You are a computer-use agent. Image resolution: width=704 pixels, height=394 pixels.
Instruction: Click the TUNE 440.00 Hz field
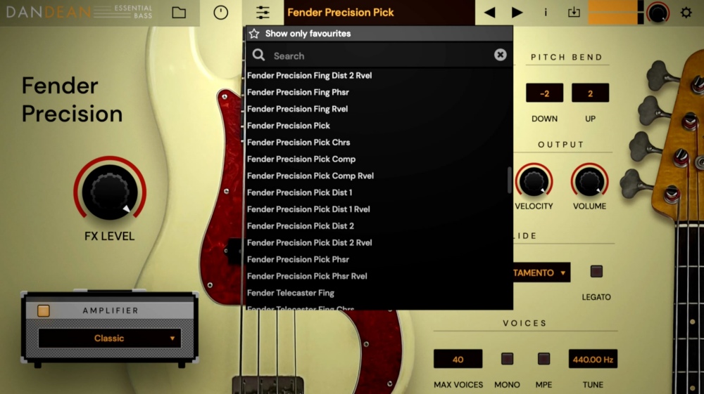(593, 359)
